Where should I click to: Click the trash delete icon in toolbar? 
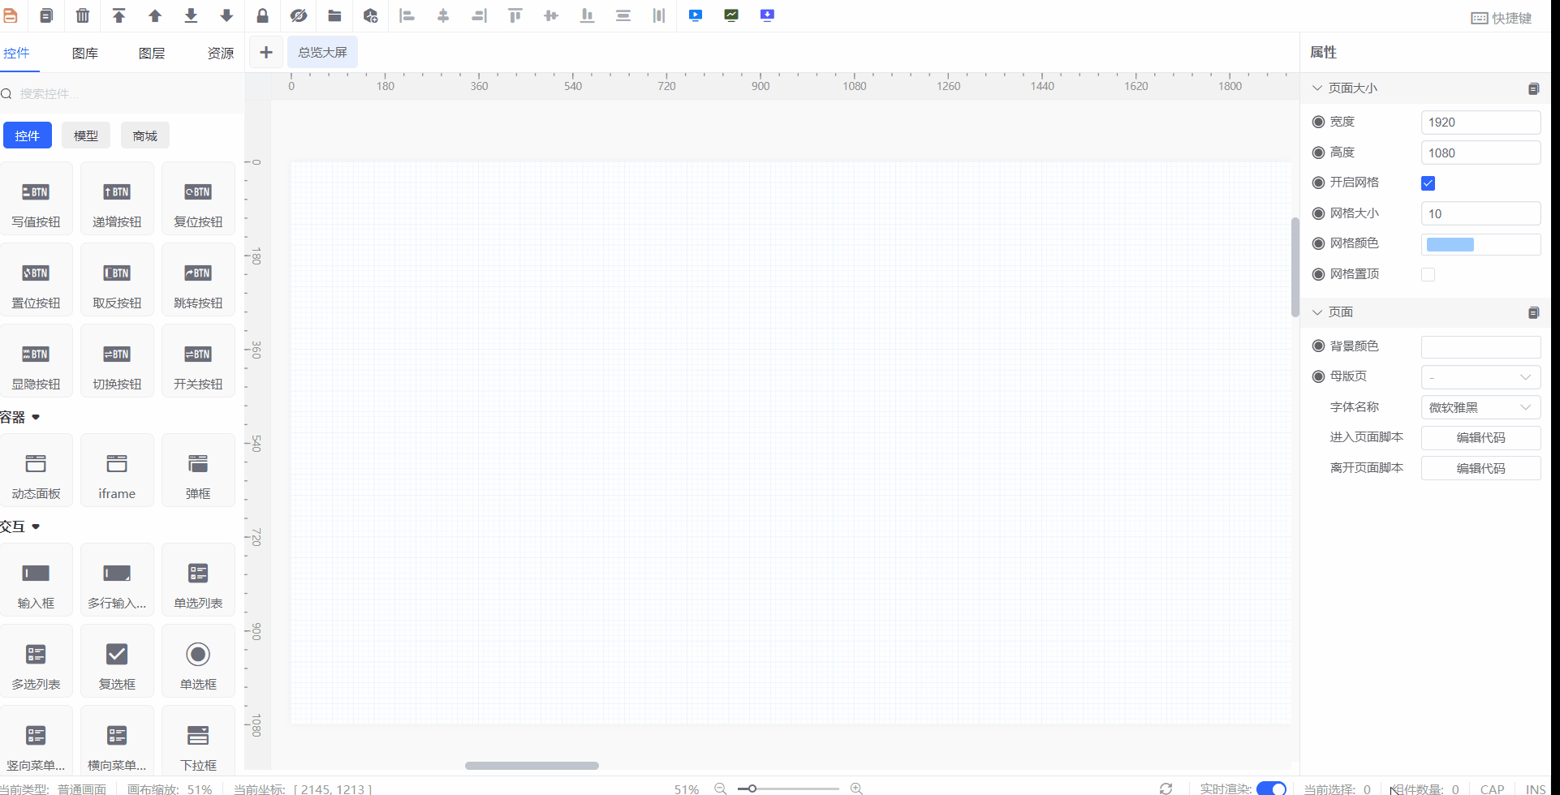(82, 15)
